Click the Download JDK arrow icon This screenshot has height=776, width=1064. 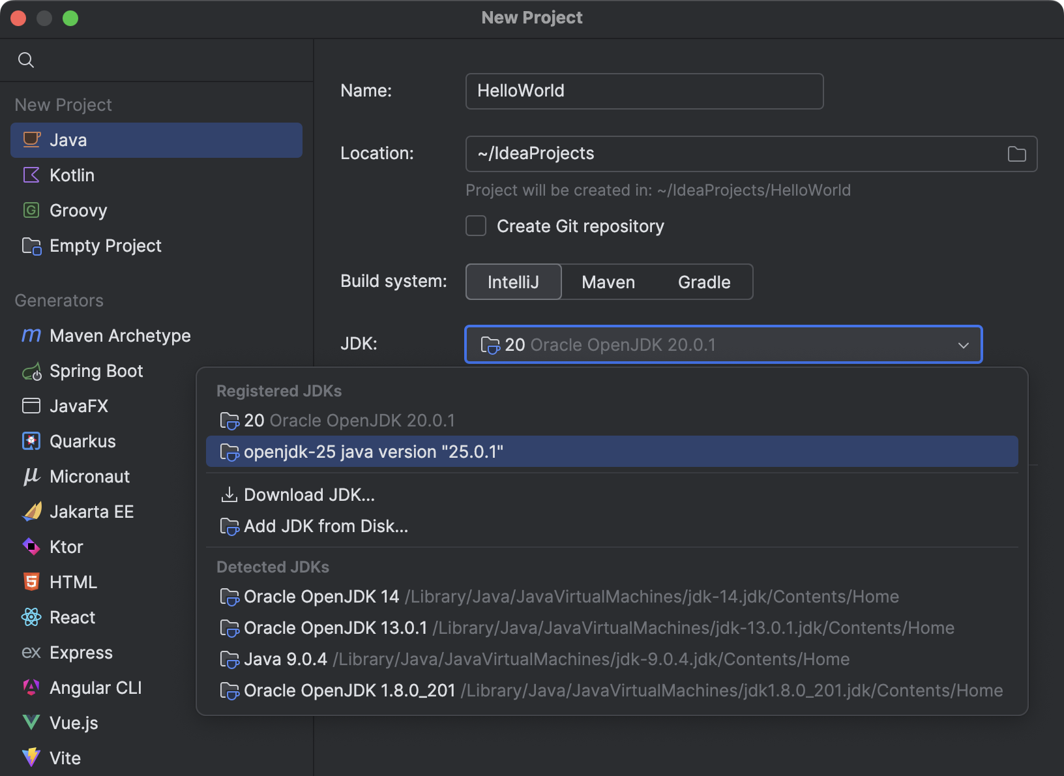229,495
